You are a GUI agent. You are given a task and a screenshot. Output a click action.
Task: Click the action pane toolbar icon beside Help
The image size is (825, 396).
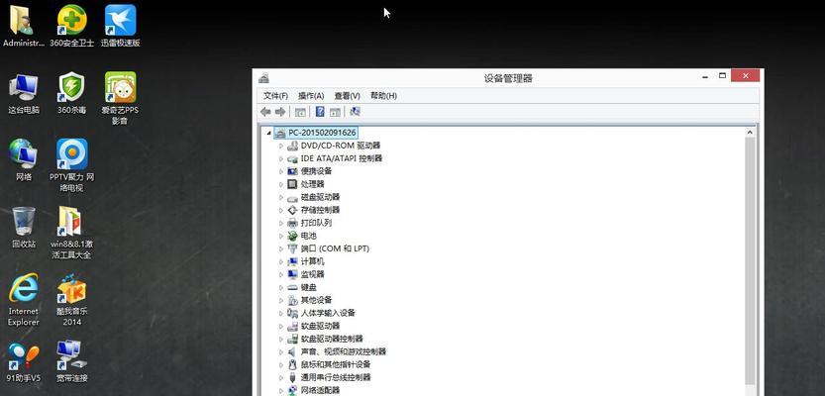(x=335, y=112)
